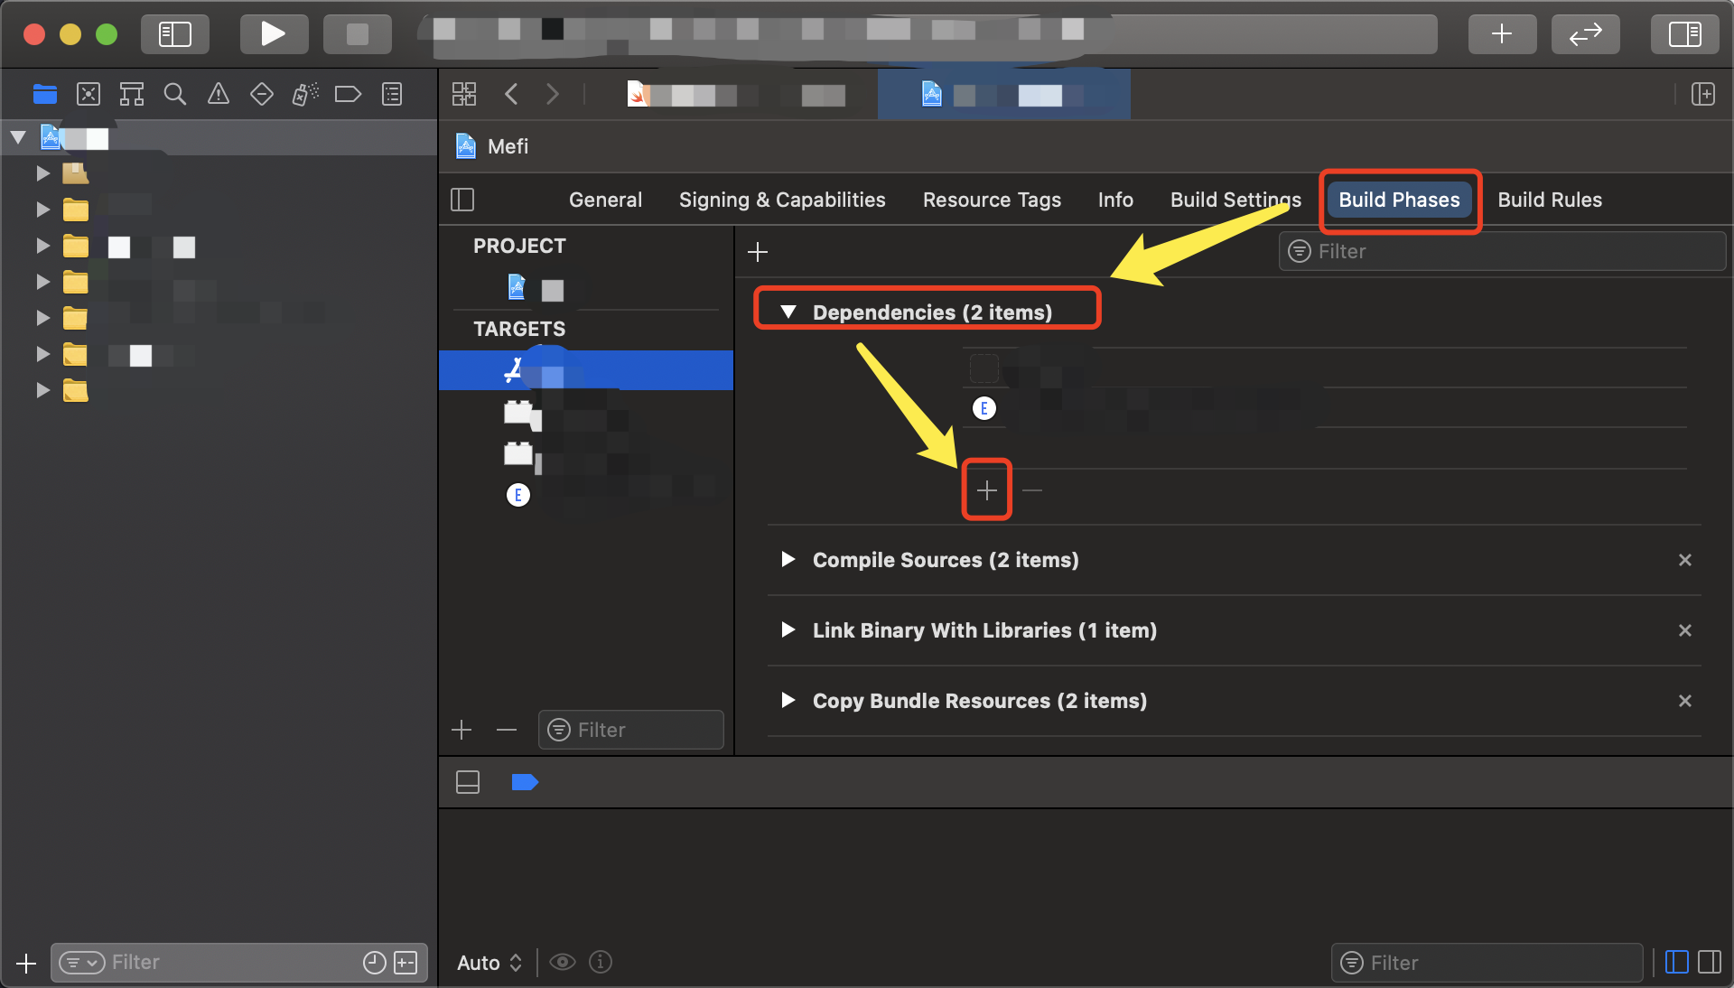Open the Test navigator diamond icon
Image resolution: width=1734 pixels, height=988 pixels.
point(262,94)
